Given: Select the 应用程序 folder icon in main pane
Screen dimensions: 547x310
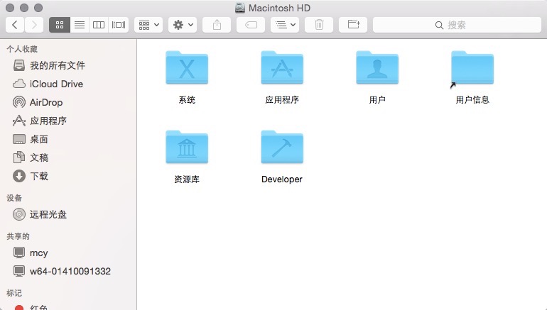Looking at the screenshot, I should [x=282, y=67].
